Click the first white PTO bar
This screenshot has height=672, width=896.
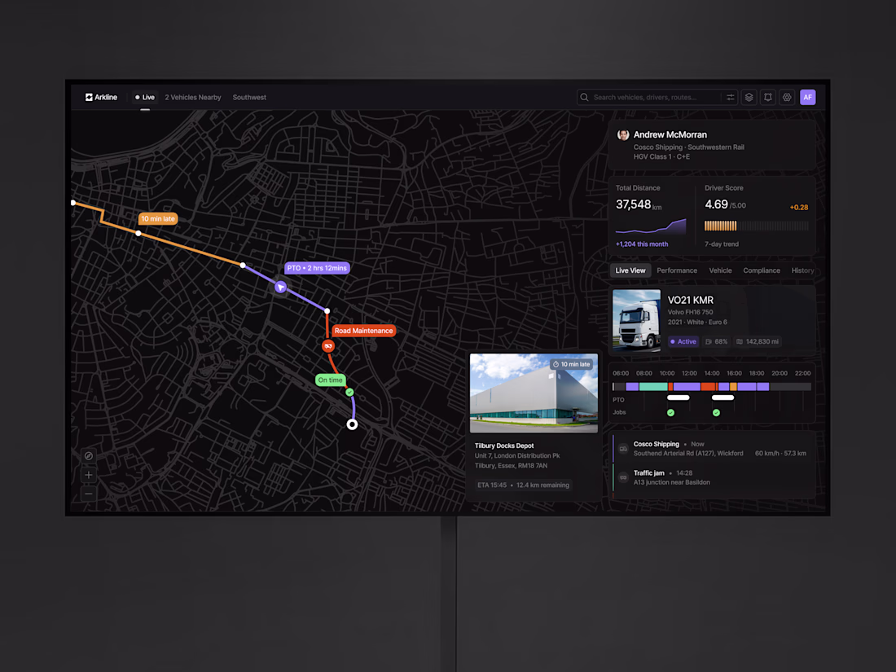click(679, 397)
